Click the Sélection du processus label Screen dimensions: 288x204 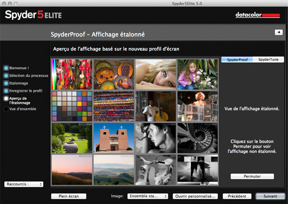pyautogui.click(x=29, y=76)
